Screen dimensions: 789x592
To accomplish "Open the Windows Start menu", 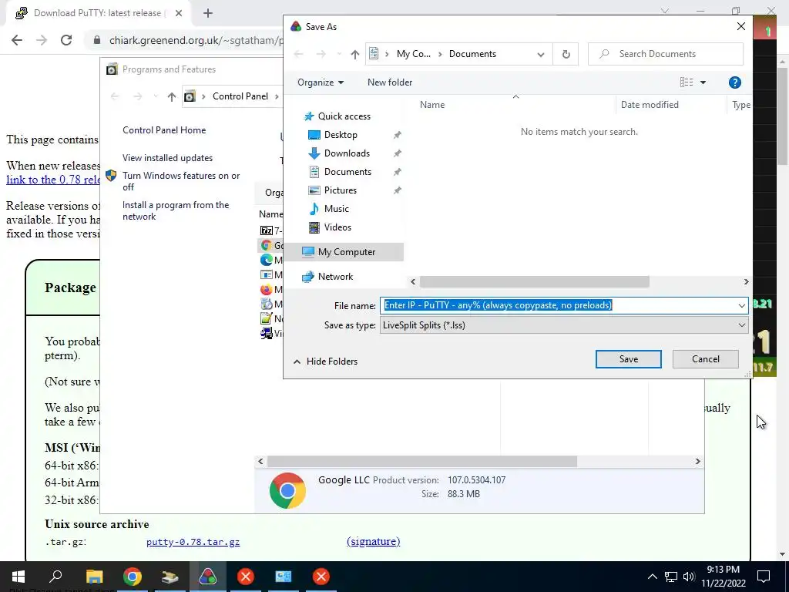I will [x=18, y=577].
